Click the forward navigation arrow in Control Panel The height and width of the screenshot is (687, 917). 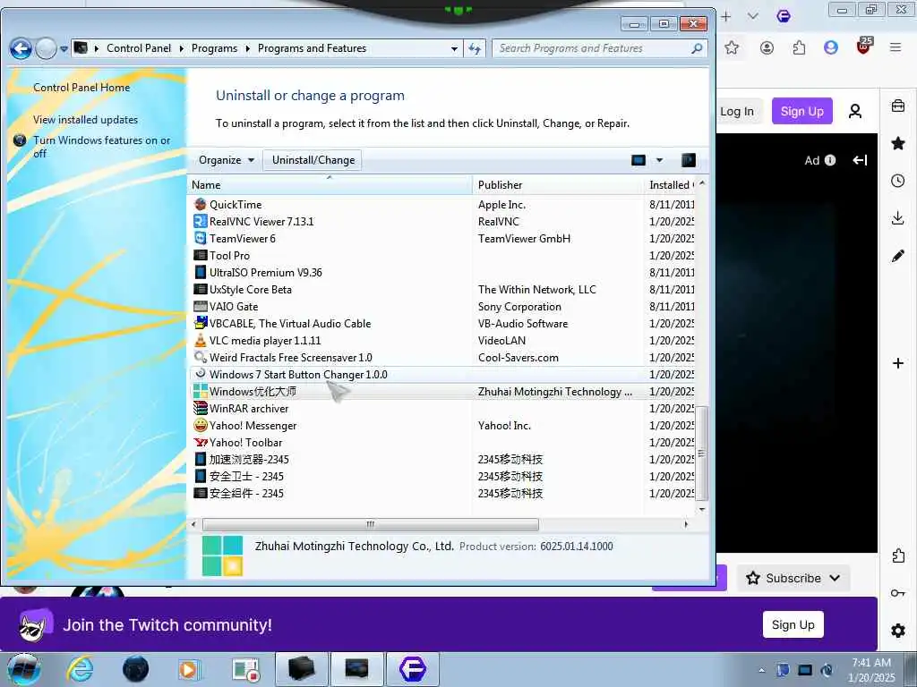pyautogui.click(x=46, y=48)
